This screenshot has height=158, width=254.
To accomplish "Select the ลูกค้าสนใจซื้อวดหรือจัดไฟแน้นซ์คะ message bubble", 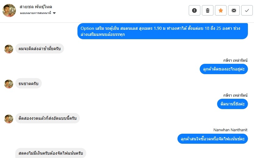I will point(213,139).
